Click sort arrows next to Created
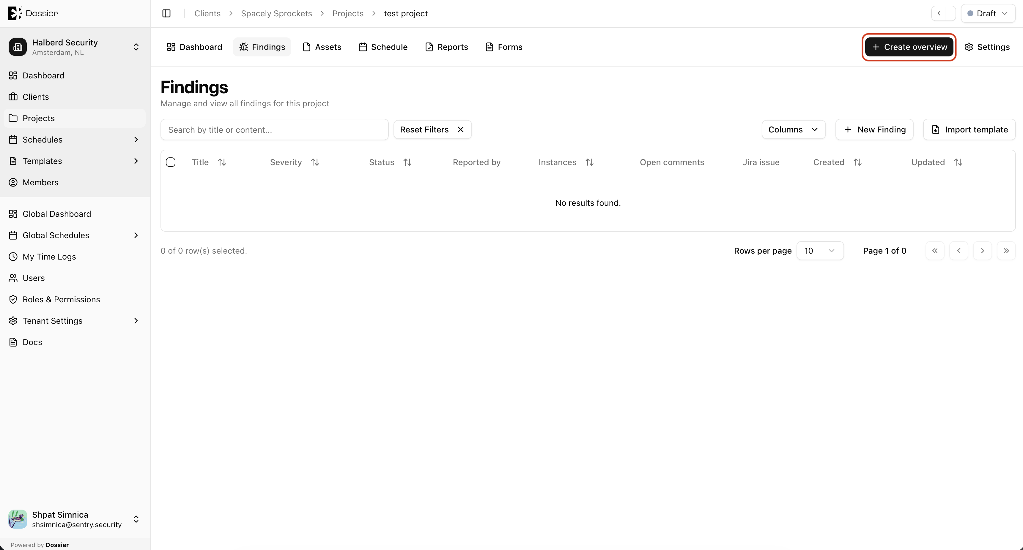Image resolution: width=1023 pixels, height=550 pixels. point(858,162)
